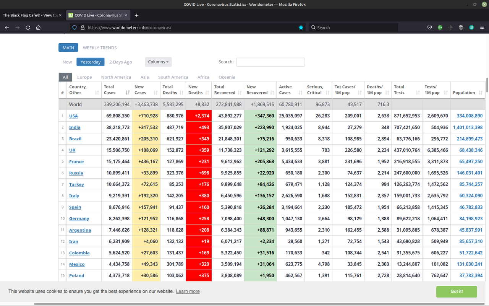489x306 pixels.
Task: Switch to the Now data view
Action: [67, 62]
